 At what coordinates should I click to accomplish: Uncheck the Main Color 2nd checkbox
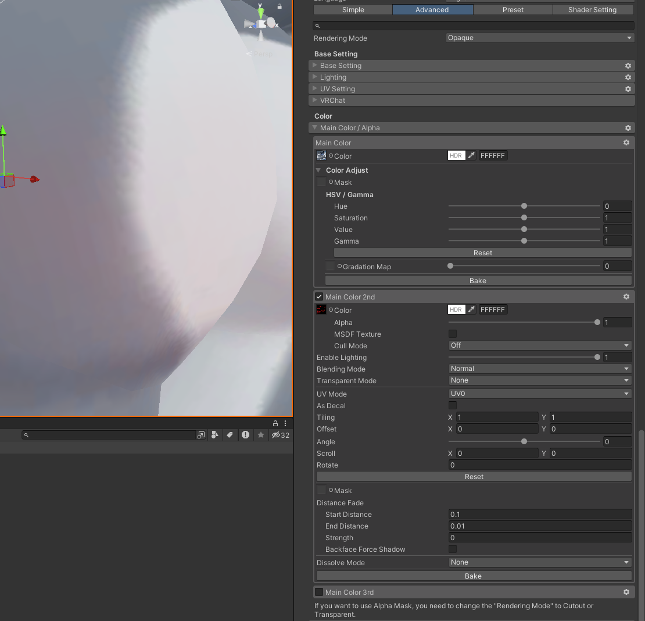[319, 297]
